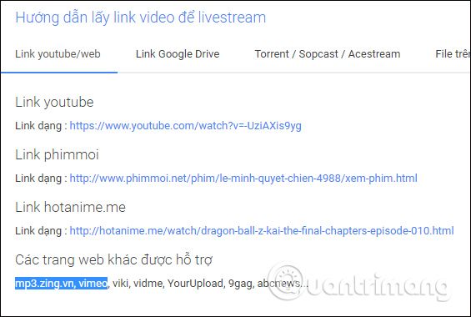
Task: Open the hotanime.me dragon-ball example link
Action: (262, 231)
